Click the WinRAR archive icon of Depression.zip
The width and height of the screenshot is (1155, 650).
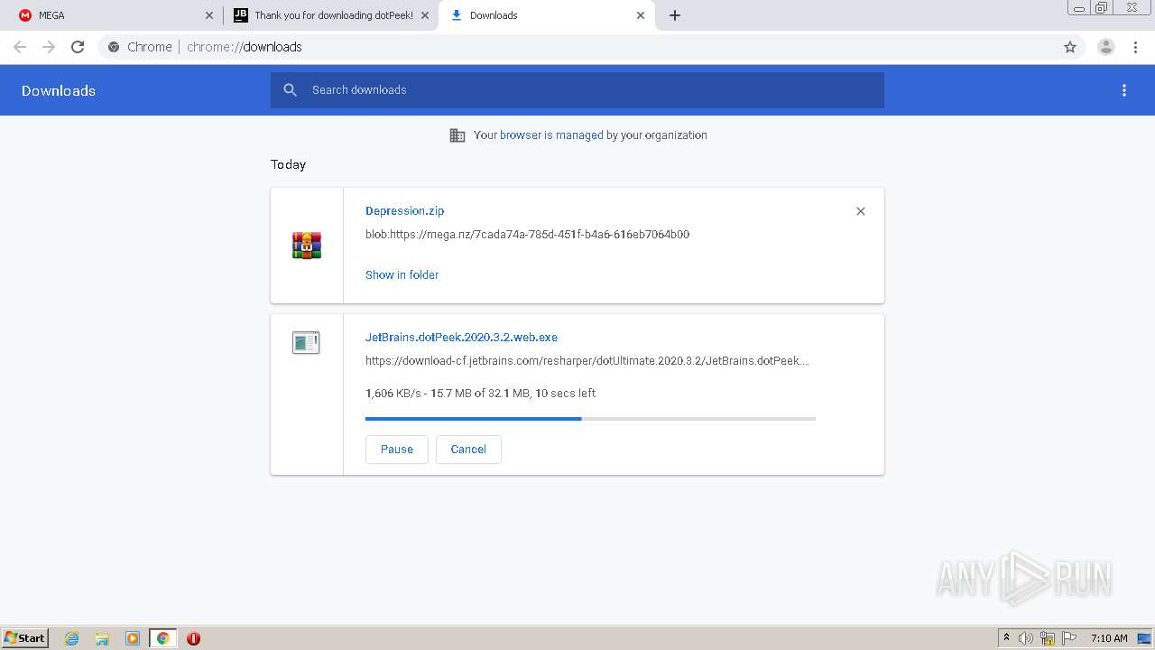click(x=307, y=246)
